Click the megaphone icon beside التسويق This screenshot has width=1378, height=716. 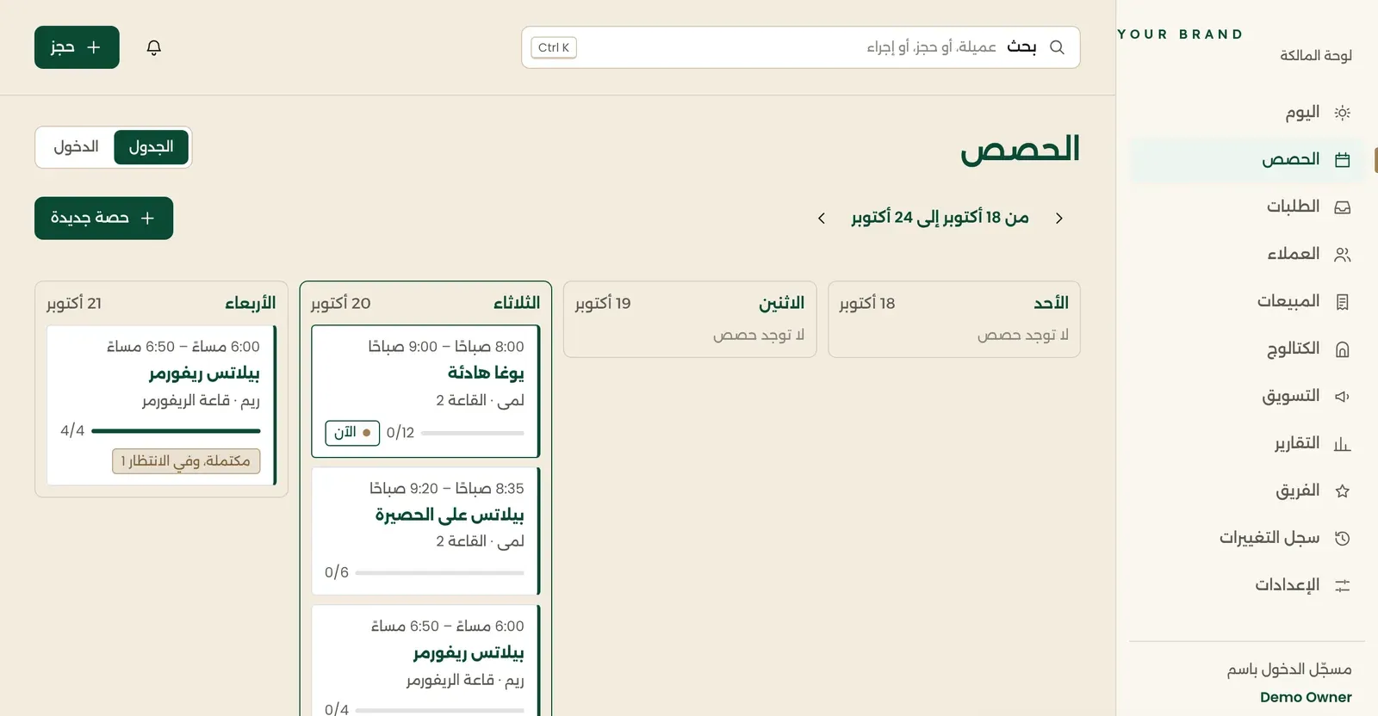click(1342, 397)
